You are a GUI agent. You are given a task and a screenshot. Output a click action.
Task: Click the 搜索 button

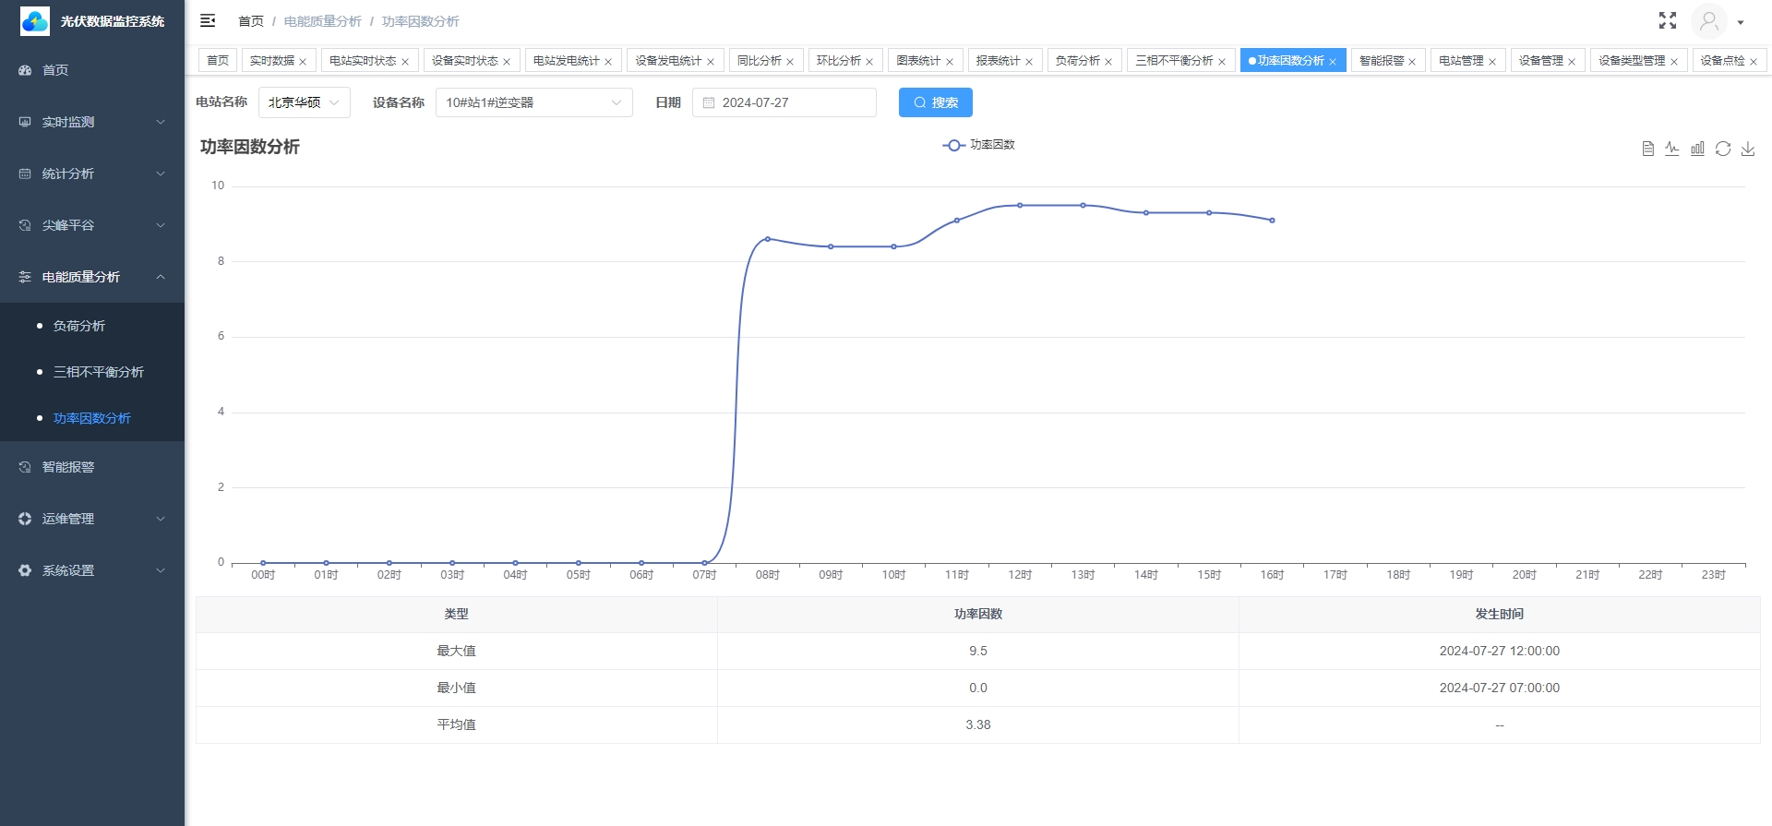click(936, 102)
